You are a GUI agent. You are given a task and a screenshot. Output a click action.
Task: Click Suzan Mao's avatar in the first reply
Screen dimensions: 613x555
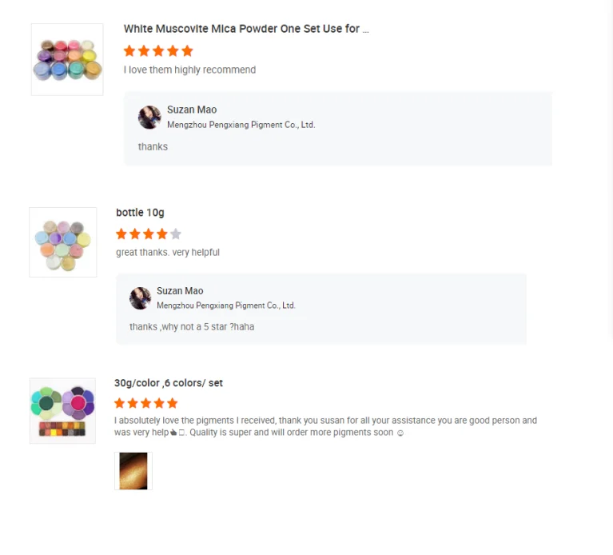coord(149,117)
